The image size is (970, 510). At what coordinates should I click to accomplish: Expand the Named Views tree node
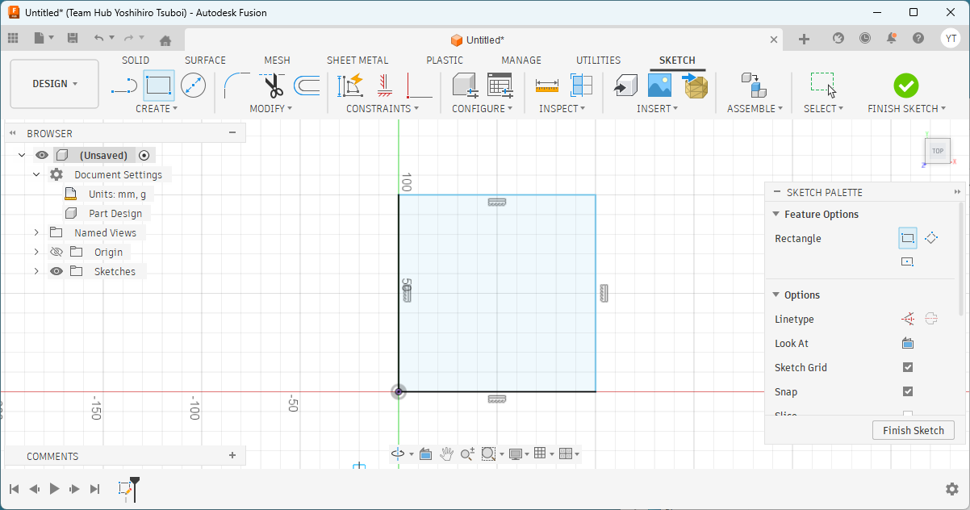(x=36, y=232)
